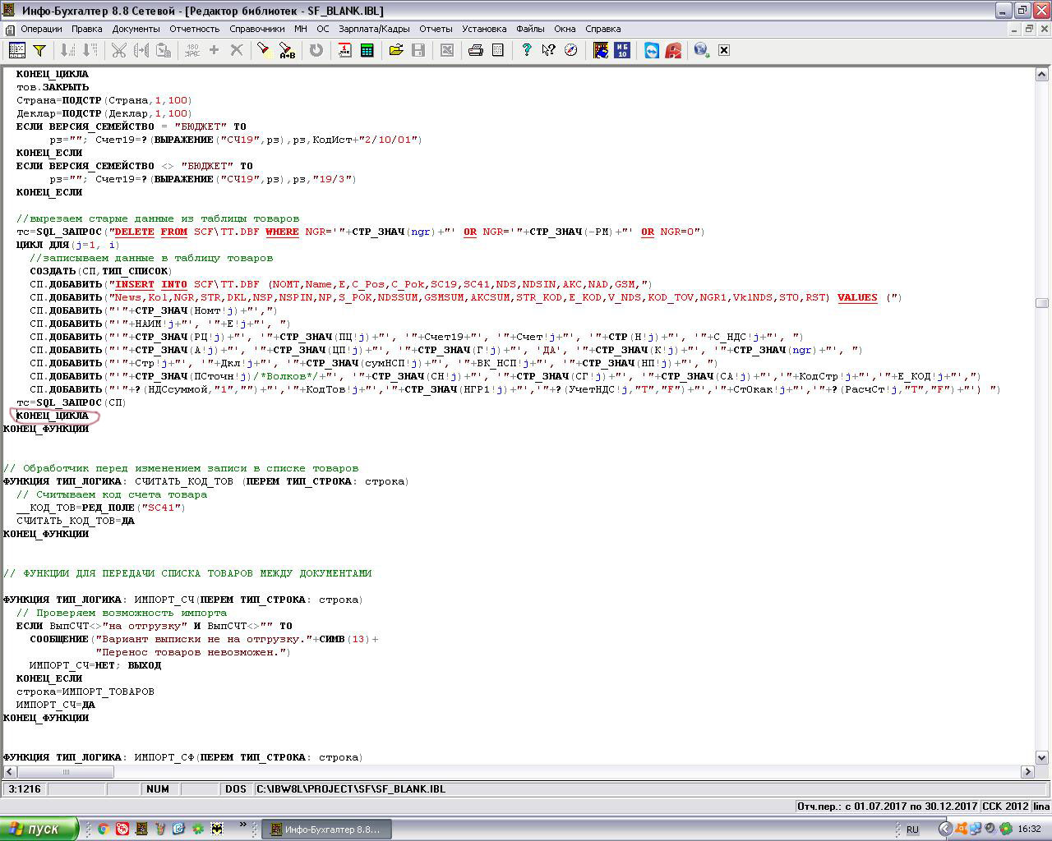The width and height of the screenshot is (1052, 841).
Task: Click the RU language indicator in taskbar
Action: [x=912, y=830]
